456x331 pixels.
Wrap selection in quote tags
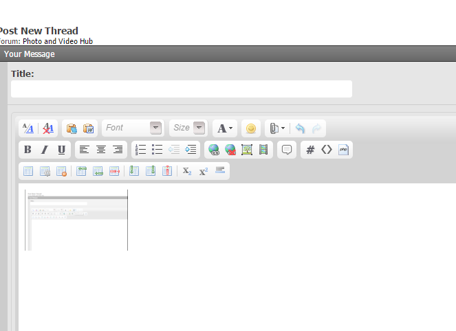(287, 150)
